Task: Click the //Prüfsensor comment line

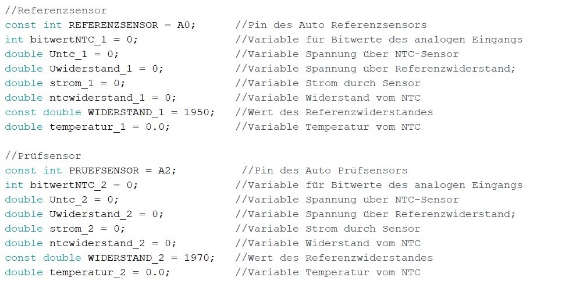Action: 43,156
